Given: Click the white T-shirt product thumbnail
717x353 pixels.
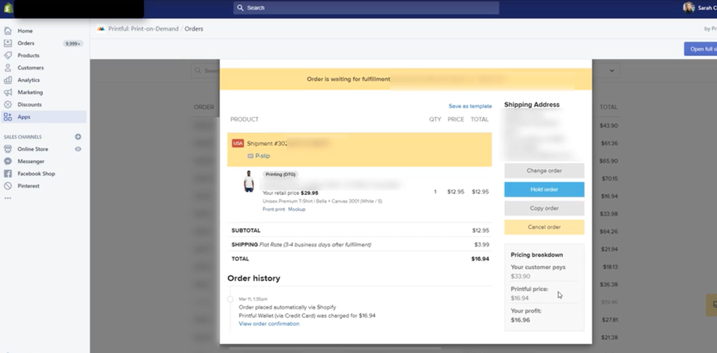Looking at the screenshot, I should [249, 181].
